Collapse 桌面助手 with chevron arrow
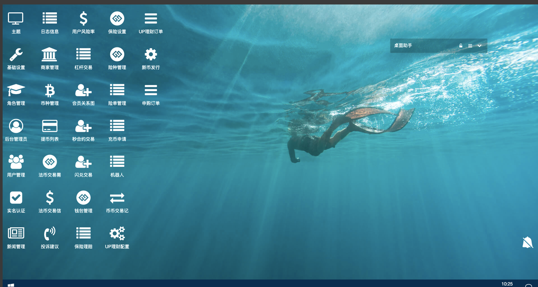 coord(480,46)
